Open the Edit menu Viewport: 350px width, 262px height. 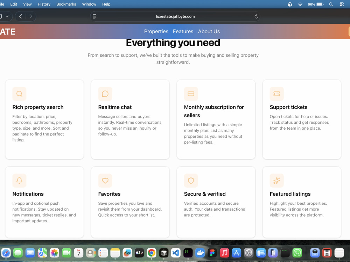[14, 4]
